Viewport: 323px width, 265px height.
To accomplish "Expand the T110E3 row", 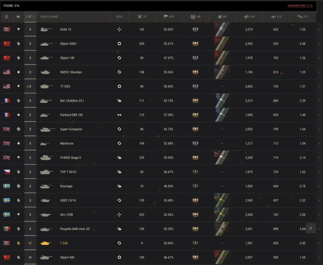I will (x=319, y=86).
